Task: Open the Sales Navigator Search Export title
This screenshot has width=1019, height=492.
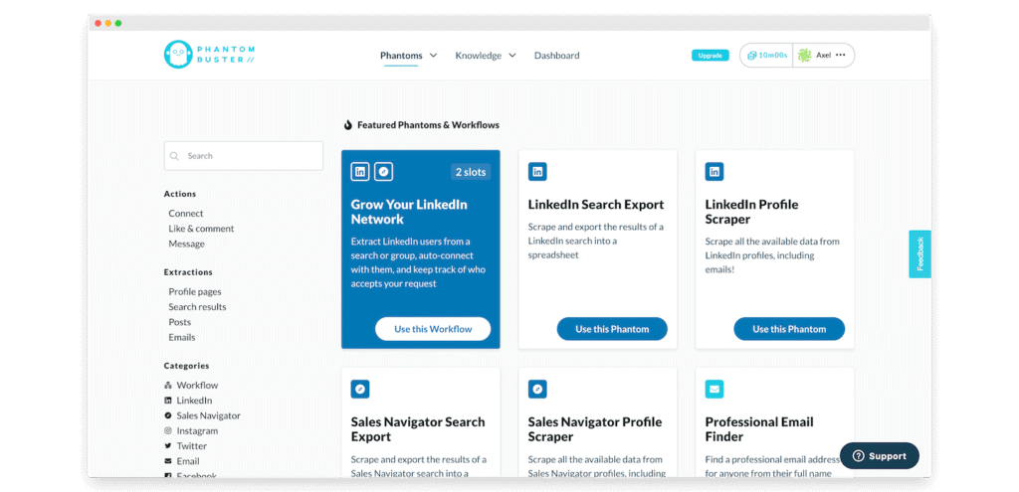Action: coord(418,429)
